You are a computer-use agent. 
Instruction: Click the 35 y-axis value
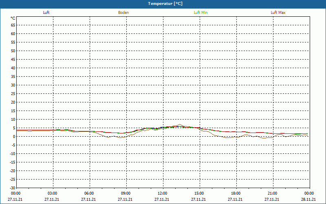click(x=13, y=77)
